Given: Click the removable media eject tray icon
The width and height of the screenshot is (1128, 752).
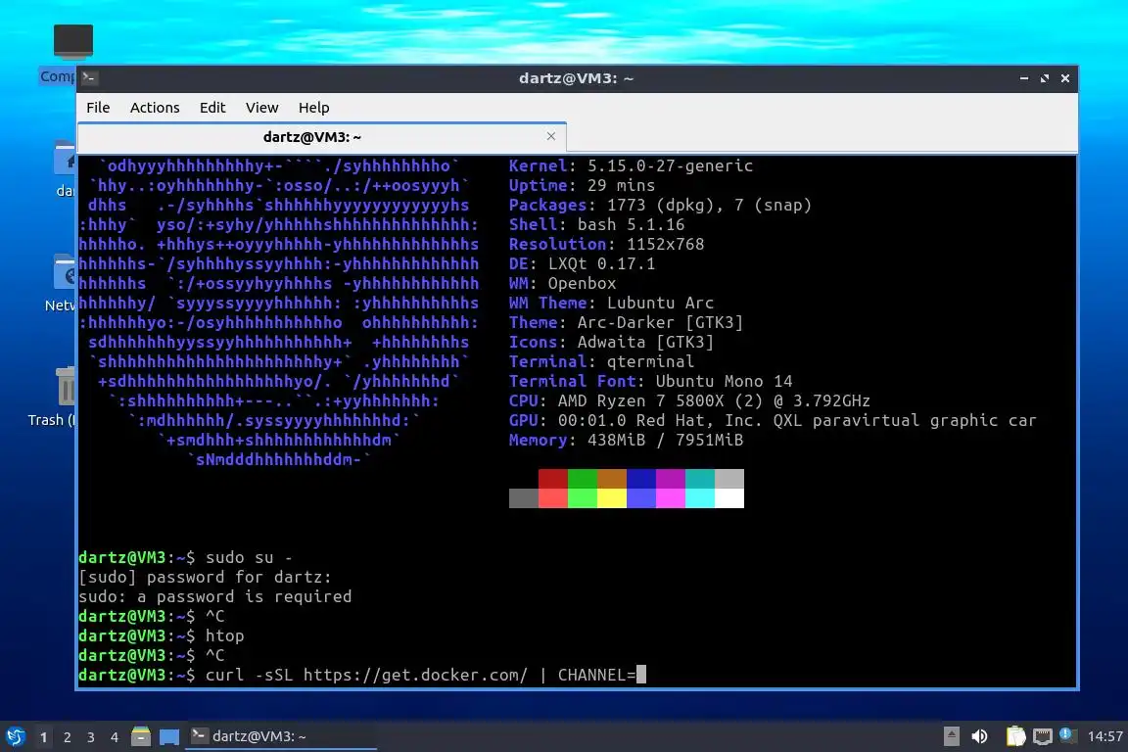Looking at the screenshot, I should [951, 736].
